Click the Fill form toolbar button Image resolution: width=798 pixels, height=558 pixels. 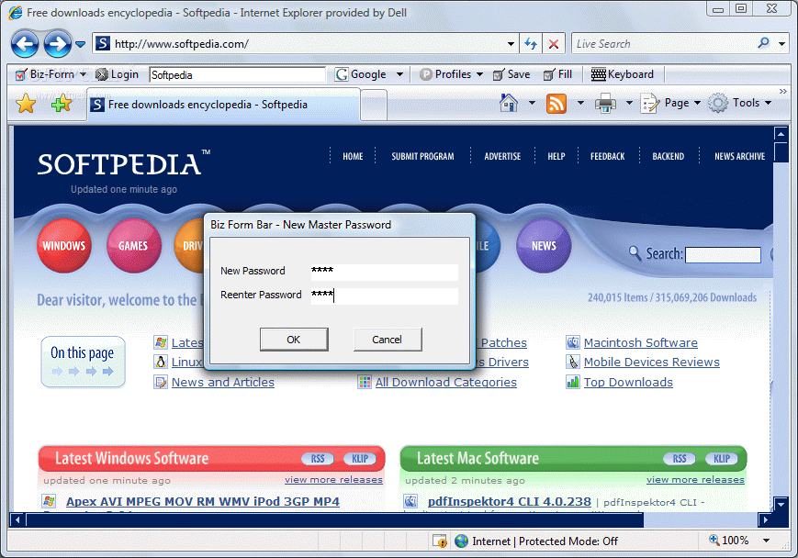pyautogui.click(x=557, y=74)
